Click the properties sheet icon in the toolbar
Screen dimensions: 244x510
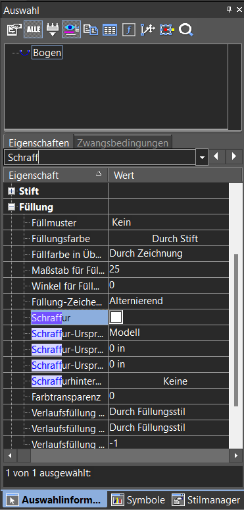[x=13, y=30]
